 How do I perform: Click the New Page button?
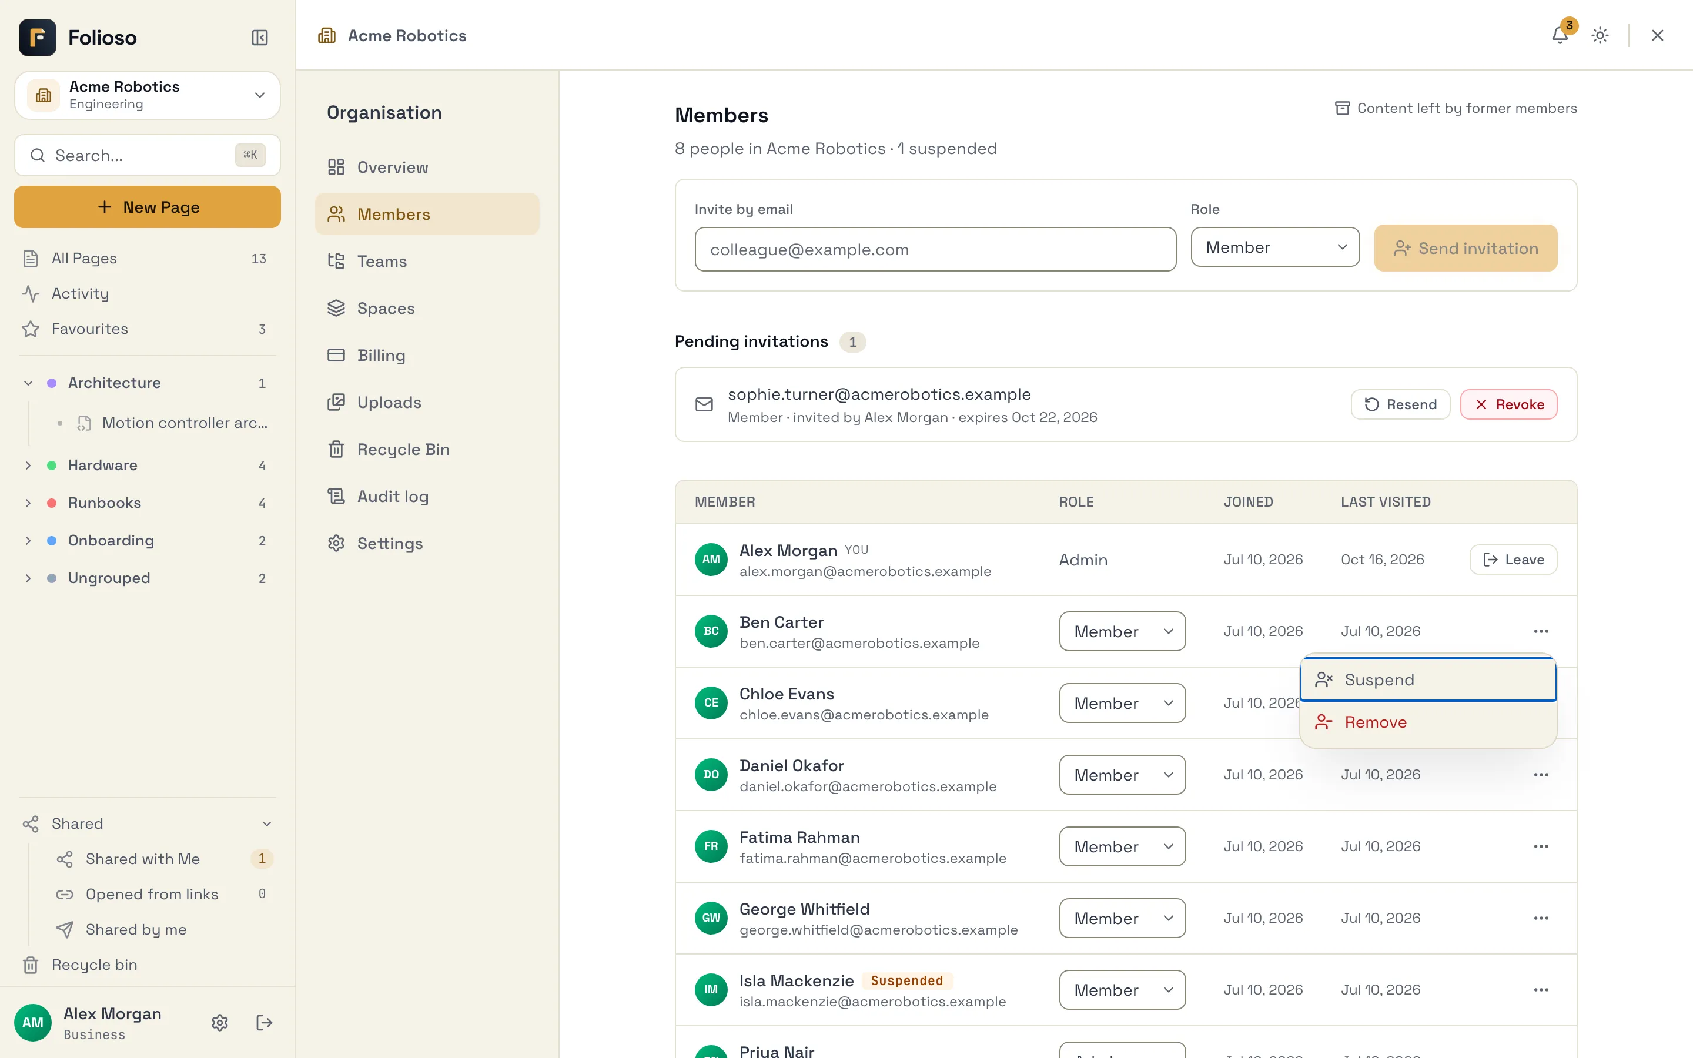tap(147, 207)
